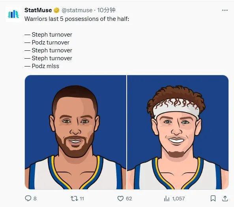
Task: Click the like count 62
Action: click(129, 198)
